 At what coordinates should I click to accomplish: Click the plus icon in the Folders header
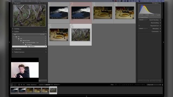46,32
